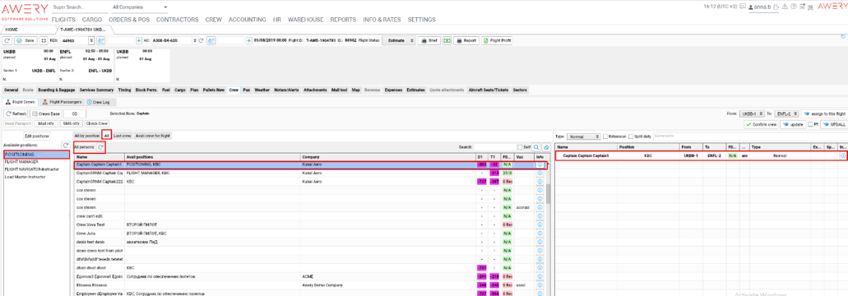Image resolution: width=848 pixels, height=296 pixels.
Task: Click the magnifier search icon in crew list
Action: click(536, 147)
